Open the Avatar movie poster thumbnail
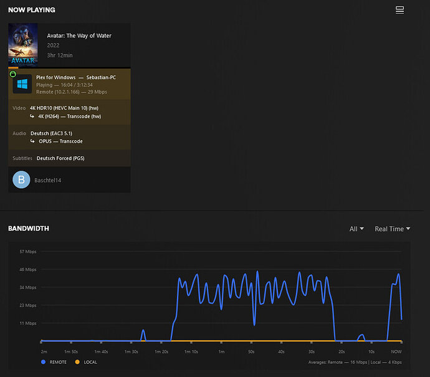The image size is (430, 377). [x=23, y=45]
